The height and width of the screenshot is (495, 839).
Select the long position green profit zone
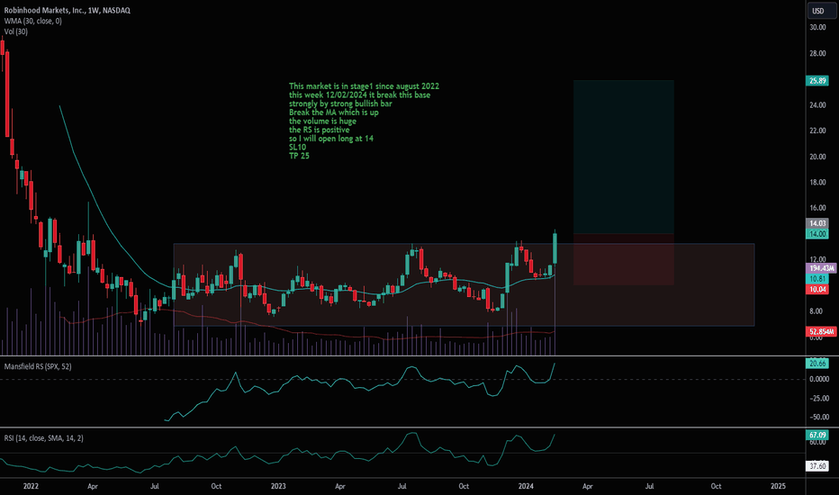click(x=623, y=157)
